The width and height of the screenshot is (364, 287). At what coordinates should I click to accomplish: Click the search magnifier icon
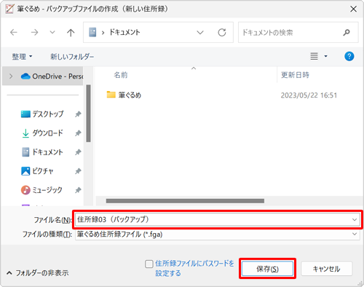pos(347,32)
